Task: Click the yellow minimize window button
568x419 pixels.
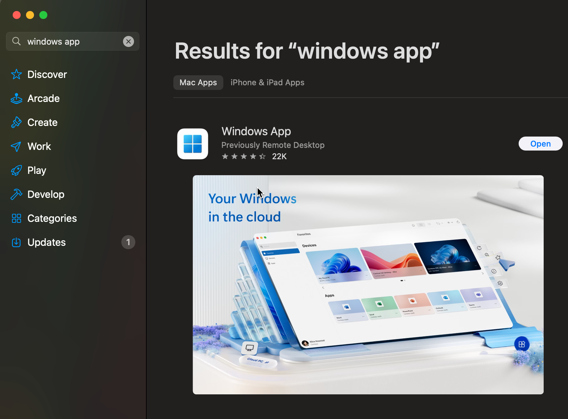Action: tap(30, 15)
